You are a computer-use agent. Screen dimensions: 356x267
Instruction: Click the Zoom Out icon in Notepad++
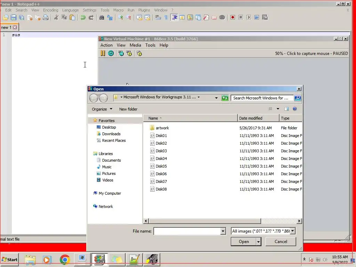[129, 17]
